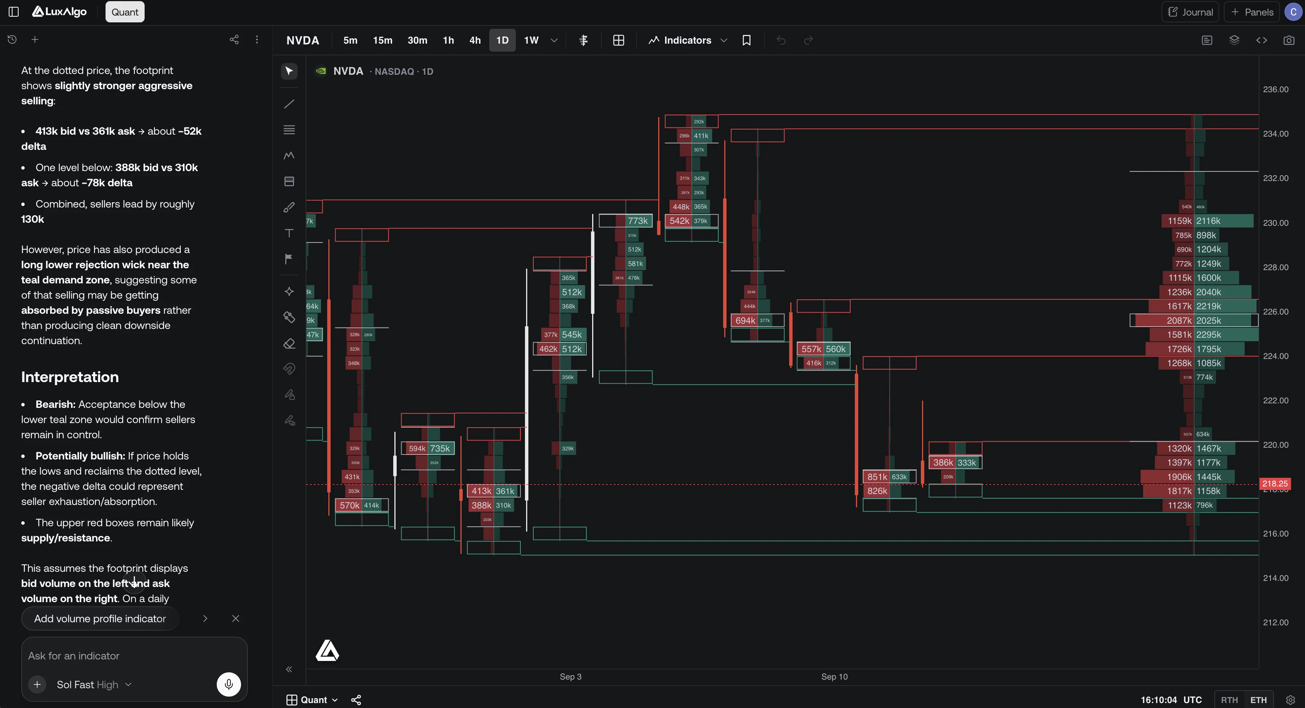Viewport: 1305px width, 708px height.
Task: Open the Journal button
Action: click(x=1190, y=12)
